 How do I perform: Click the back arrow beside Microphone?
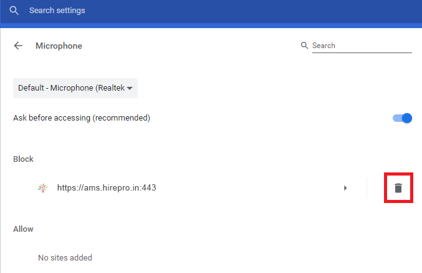point(18,46)
